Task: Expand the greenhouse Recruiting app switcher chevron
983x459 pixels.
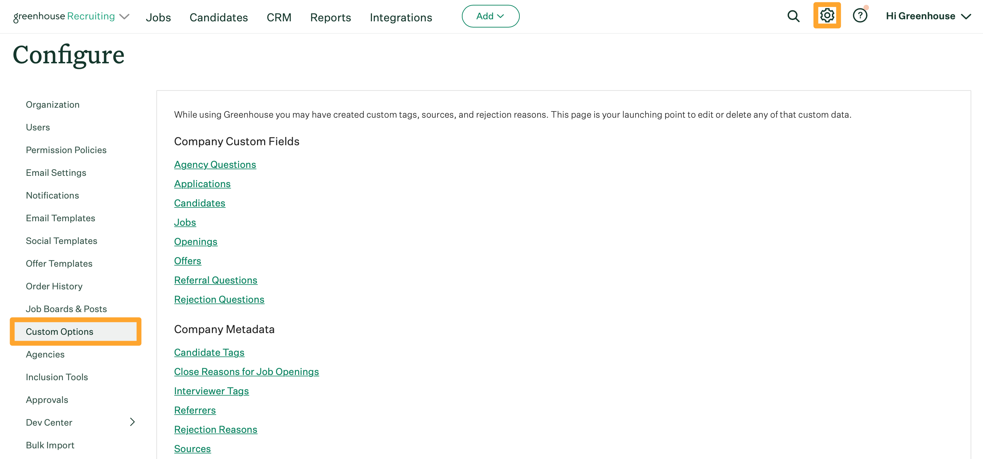Action: tap(124, 17)
